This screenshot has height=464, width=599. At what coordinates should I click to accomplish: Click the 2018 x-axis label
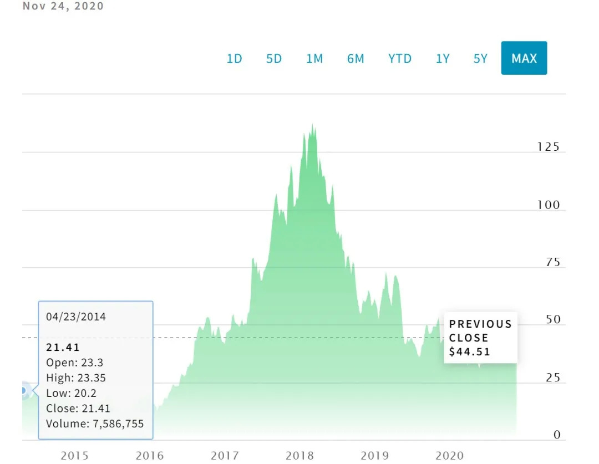coord(299,456)
